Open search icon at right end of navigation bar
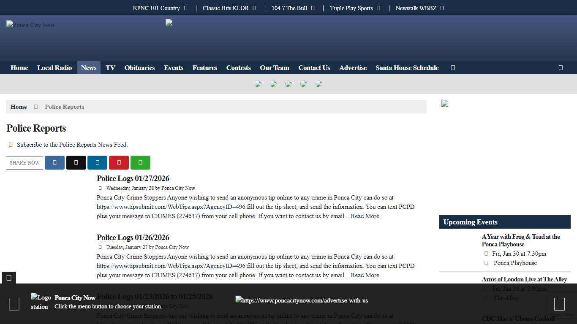This screenshot has width=577, height=324. 561,67
